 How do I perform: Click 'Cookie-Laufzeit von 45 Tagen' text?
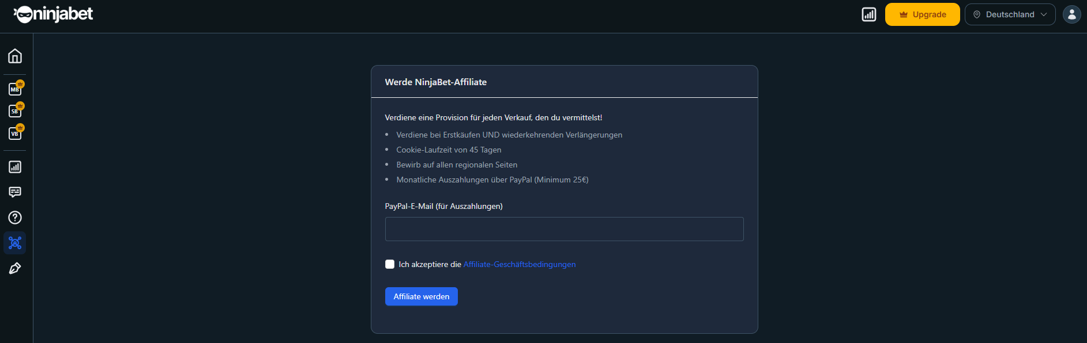point(449,150)
